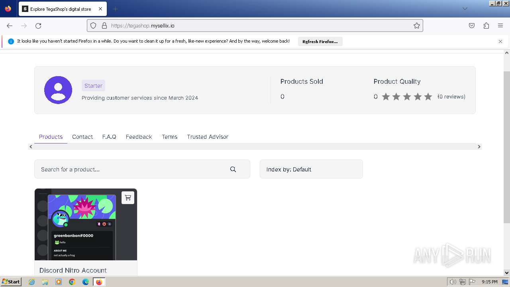Reload the page with the refresh icon

(38, 26)
